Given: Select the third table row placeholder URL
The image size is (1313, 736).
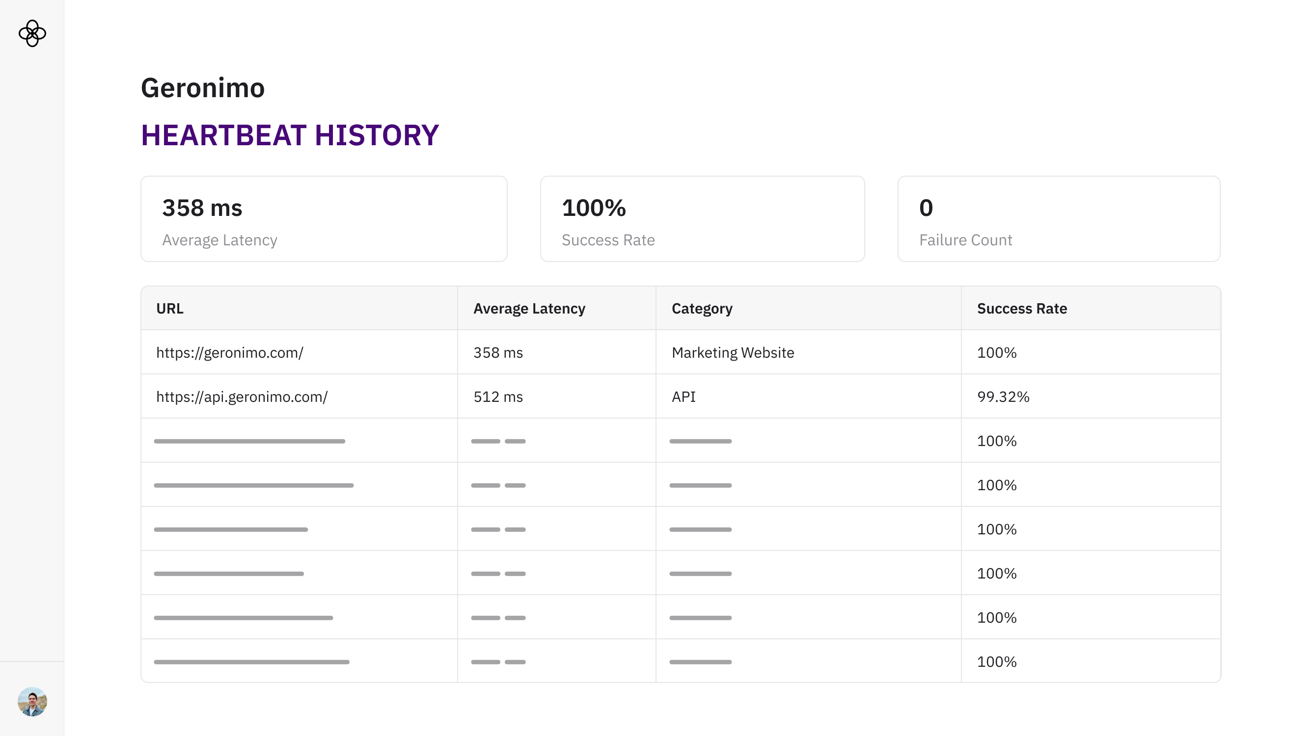Looking at the screenshot, I should pyautogui.click(x=249, y=441).
